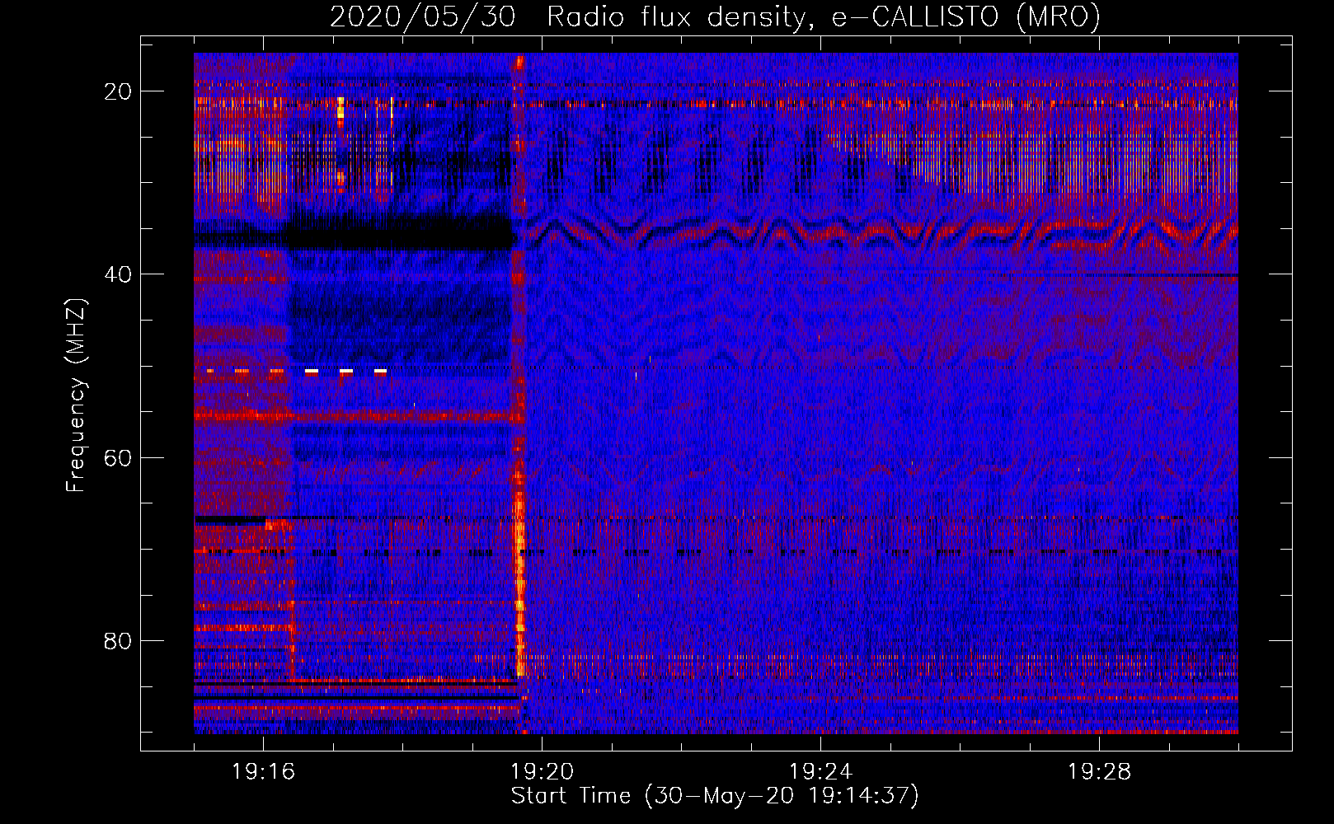The width and height of the screenshot is (1334, 824).
Task: Click the "60" frequency tick label
Action: 118,457
